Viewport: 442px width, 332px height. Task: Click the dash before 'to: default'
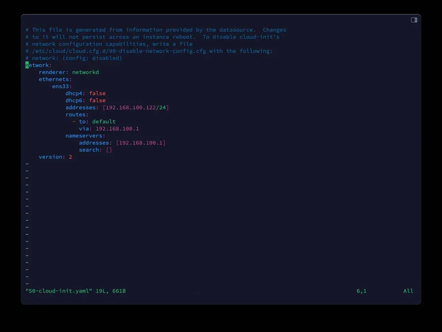pyautogui.click(x=74, y=121)
